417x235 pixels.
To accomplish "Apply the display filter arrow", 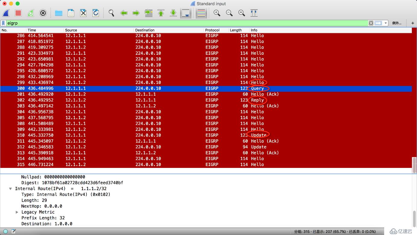I will pyautogui.click(x=378, y=23).
